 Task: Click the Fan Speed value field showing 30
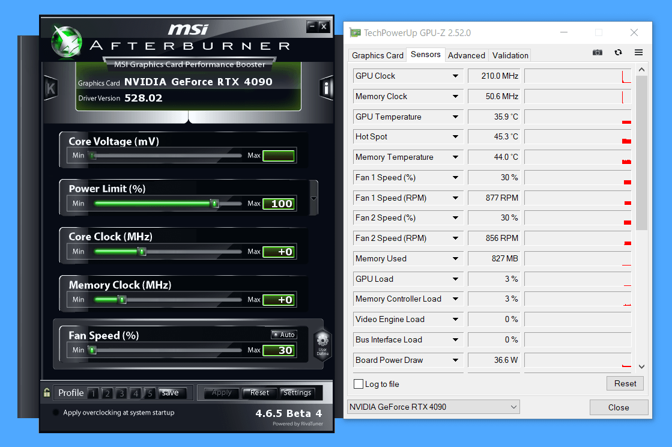click(x=279, y=350)
